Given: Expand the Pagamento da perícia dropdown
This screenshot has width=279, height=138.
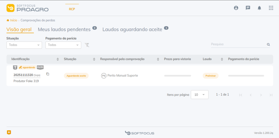Looking at the screenshot, I should 63,45.
